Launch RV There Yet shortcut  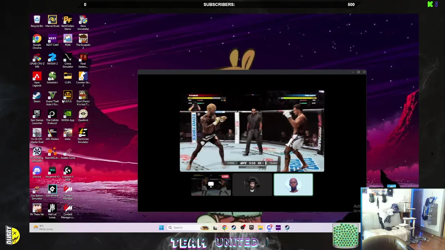point(37,210)
